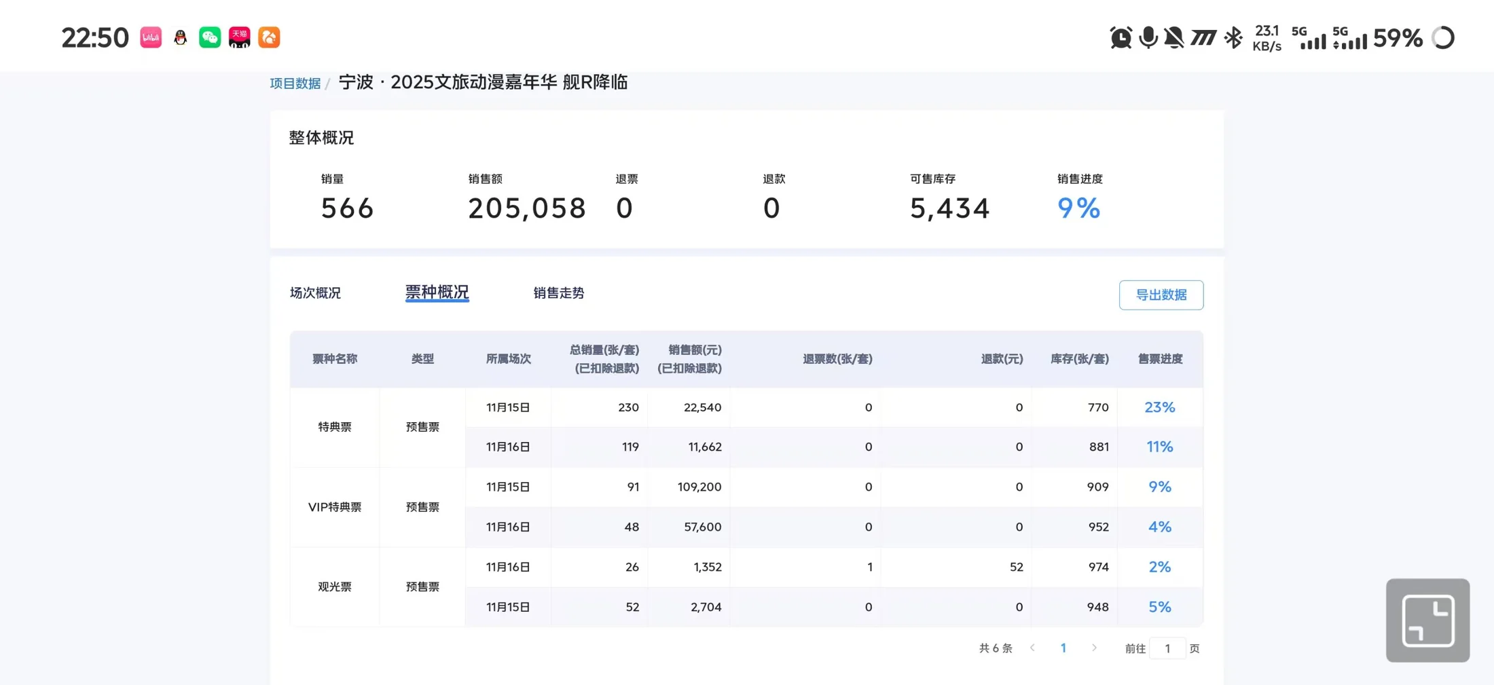Click the 售票进度 column header
1494x685 pixels.
1160,358
